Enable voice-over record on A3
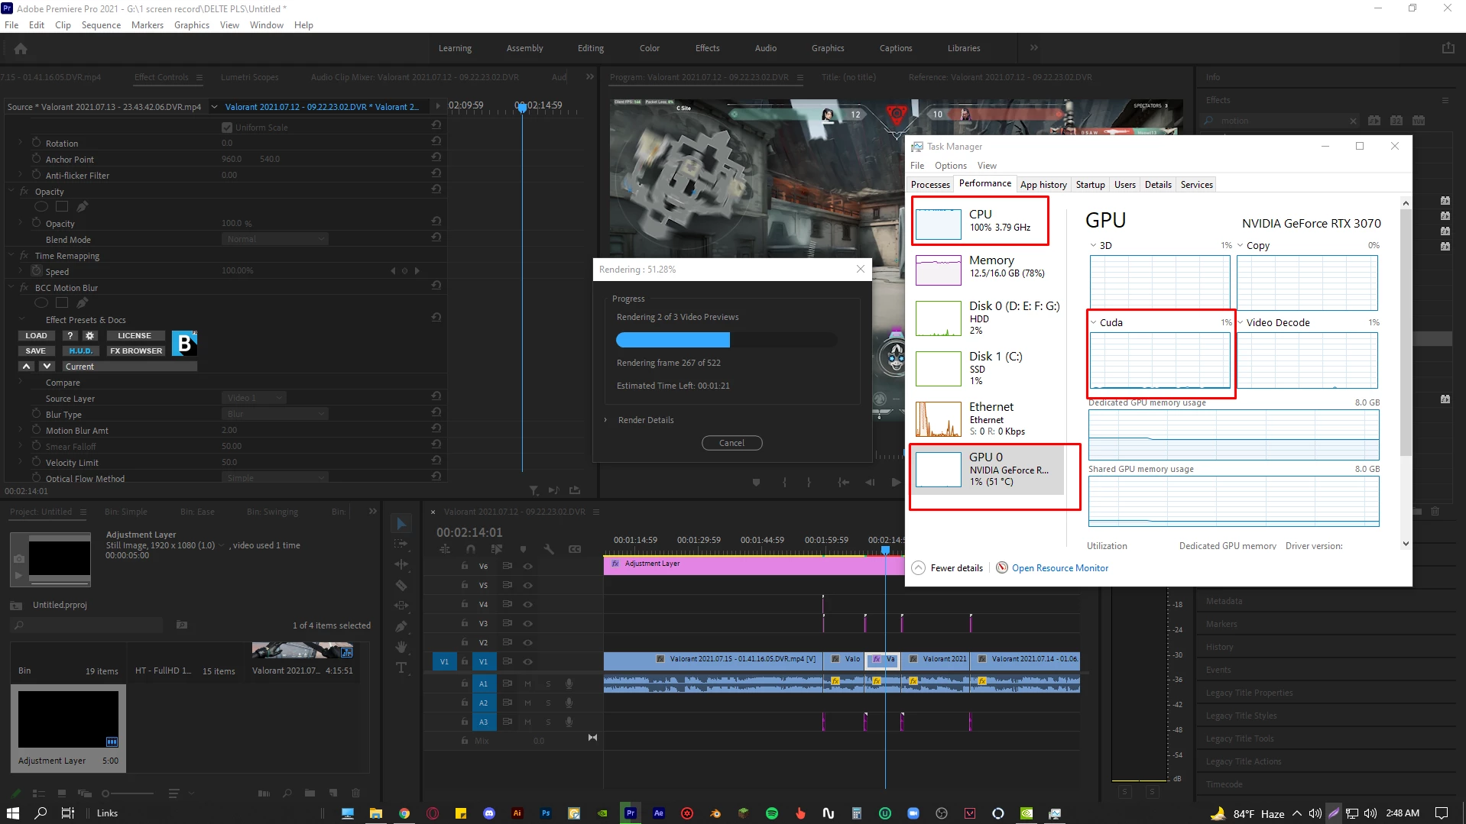 click(569, 722)
